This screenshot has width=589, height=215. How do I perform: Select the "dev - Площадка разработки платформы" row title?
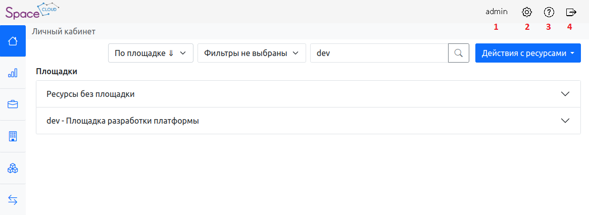pyautogui.click(x=122, y=121)
